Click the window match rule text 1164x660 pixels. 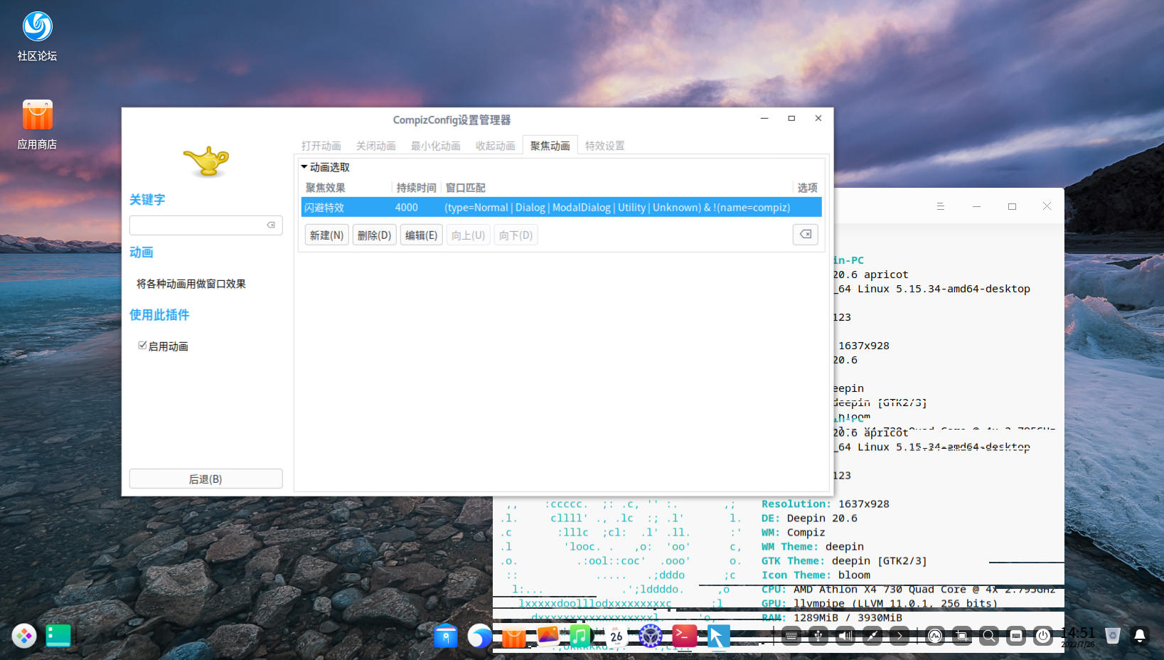click(x=617, y=207)
